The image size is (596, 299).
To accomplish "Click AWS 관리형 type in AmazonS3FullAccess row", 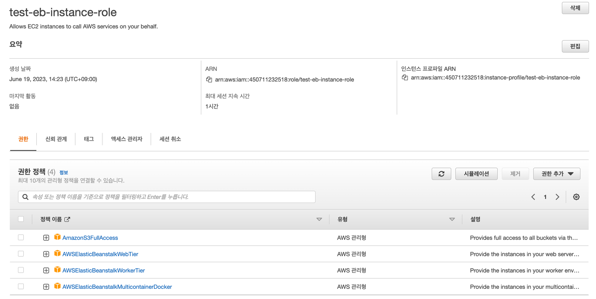I will pyautogui.click(x=352, y=238).
